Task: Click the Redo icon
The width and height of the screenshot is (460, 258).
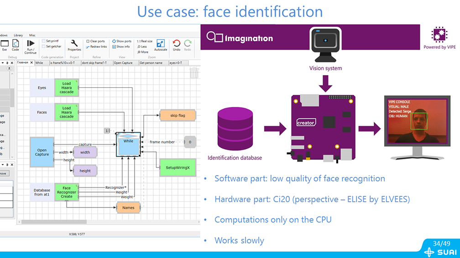Action: click(x=188, y=45)
